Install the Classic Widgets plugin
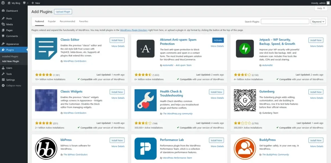This screenshot has height=163, width=331. tap(117, 92)
